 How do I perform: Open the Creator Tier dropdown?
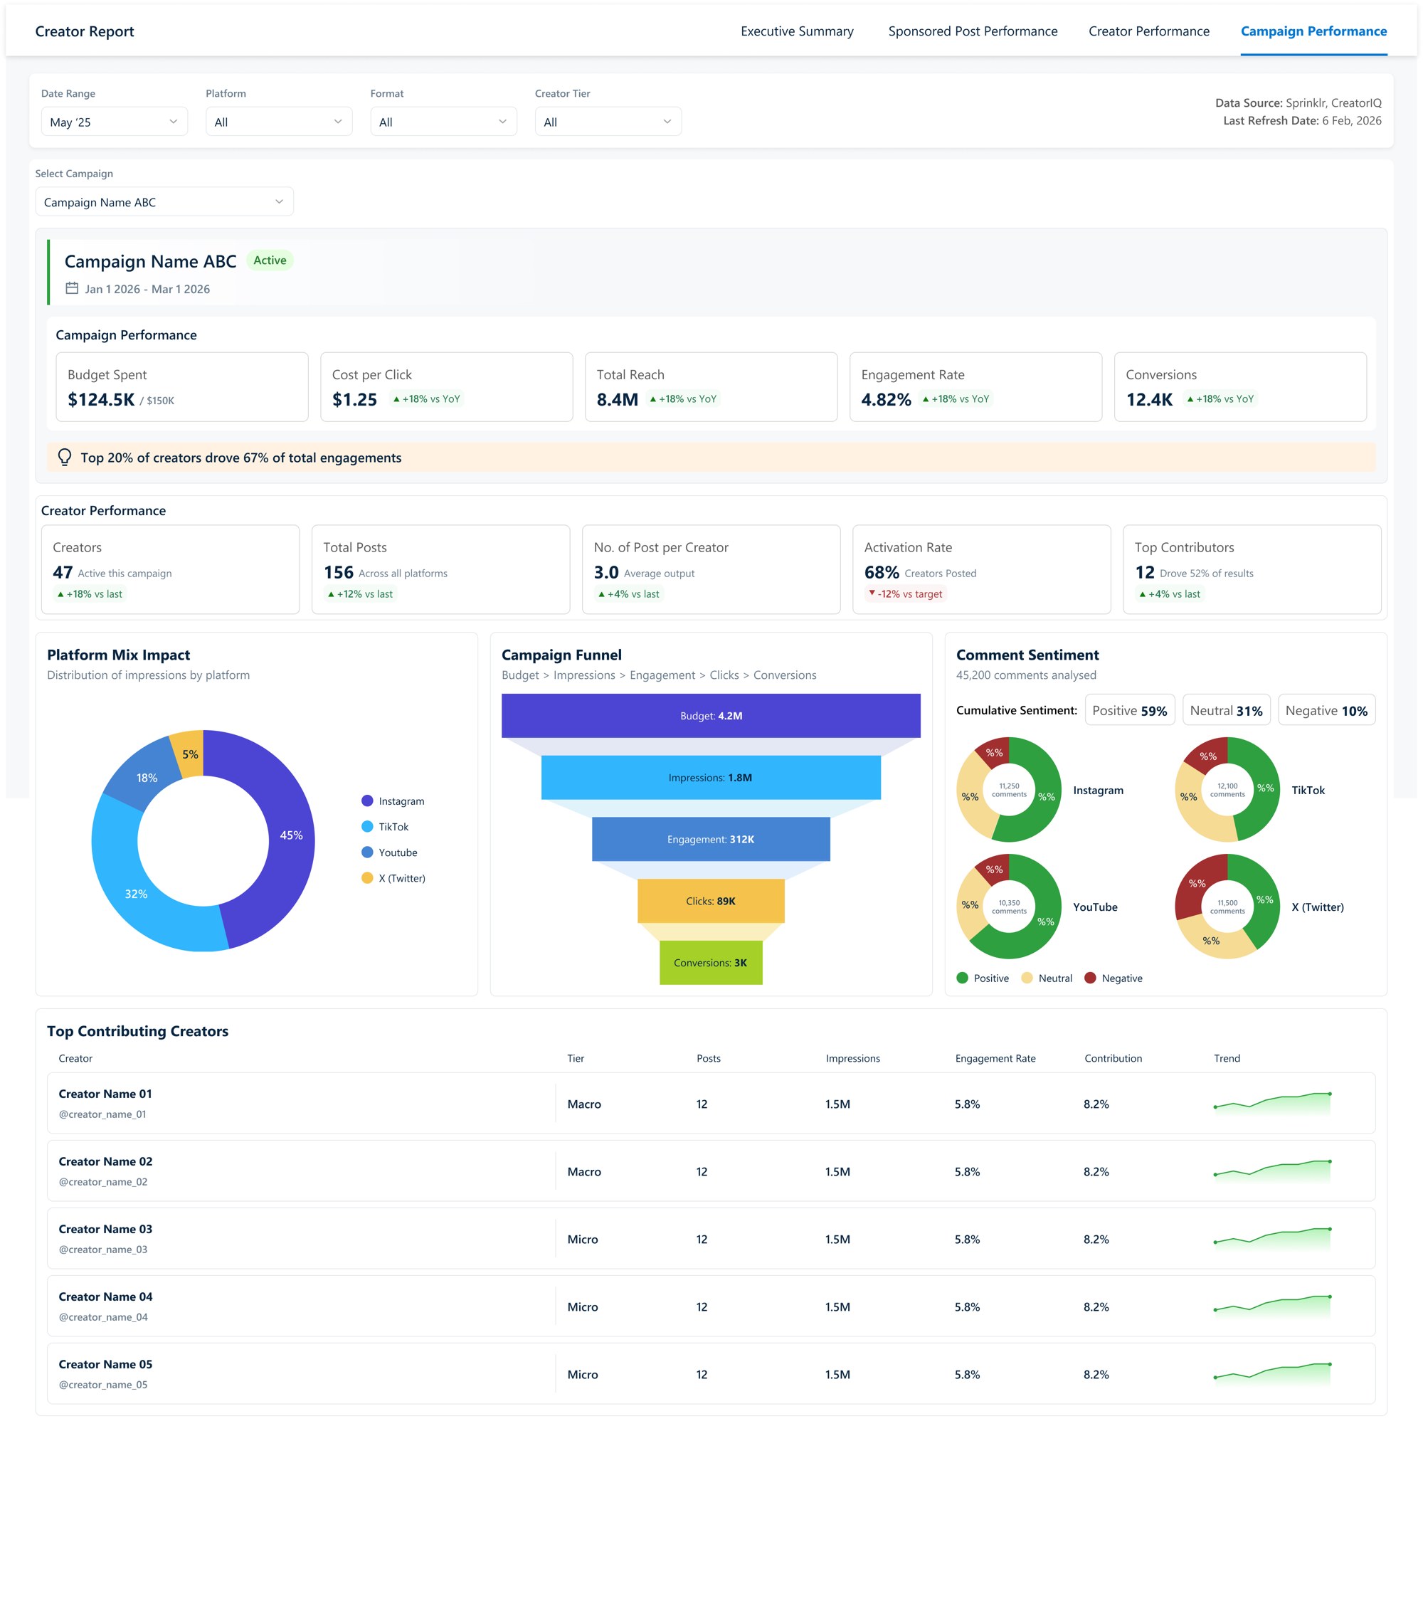pyautogui.click(x=608, y=122)
